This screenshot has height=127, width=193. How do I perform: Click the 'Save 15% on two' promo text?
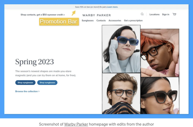click(91, 7)
